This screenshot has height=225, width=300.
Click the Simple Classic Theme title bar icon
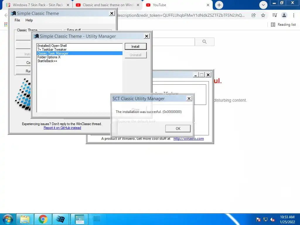[13, 13]
